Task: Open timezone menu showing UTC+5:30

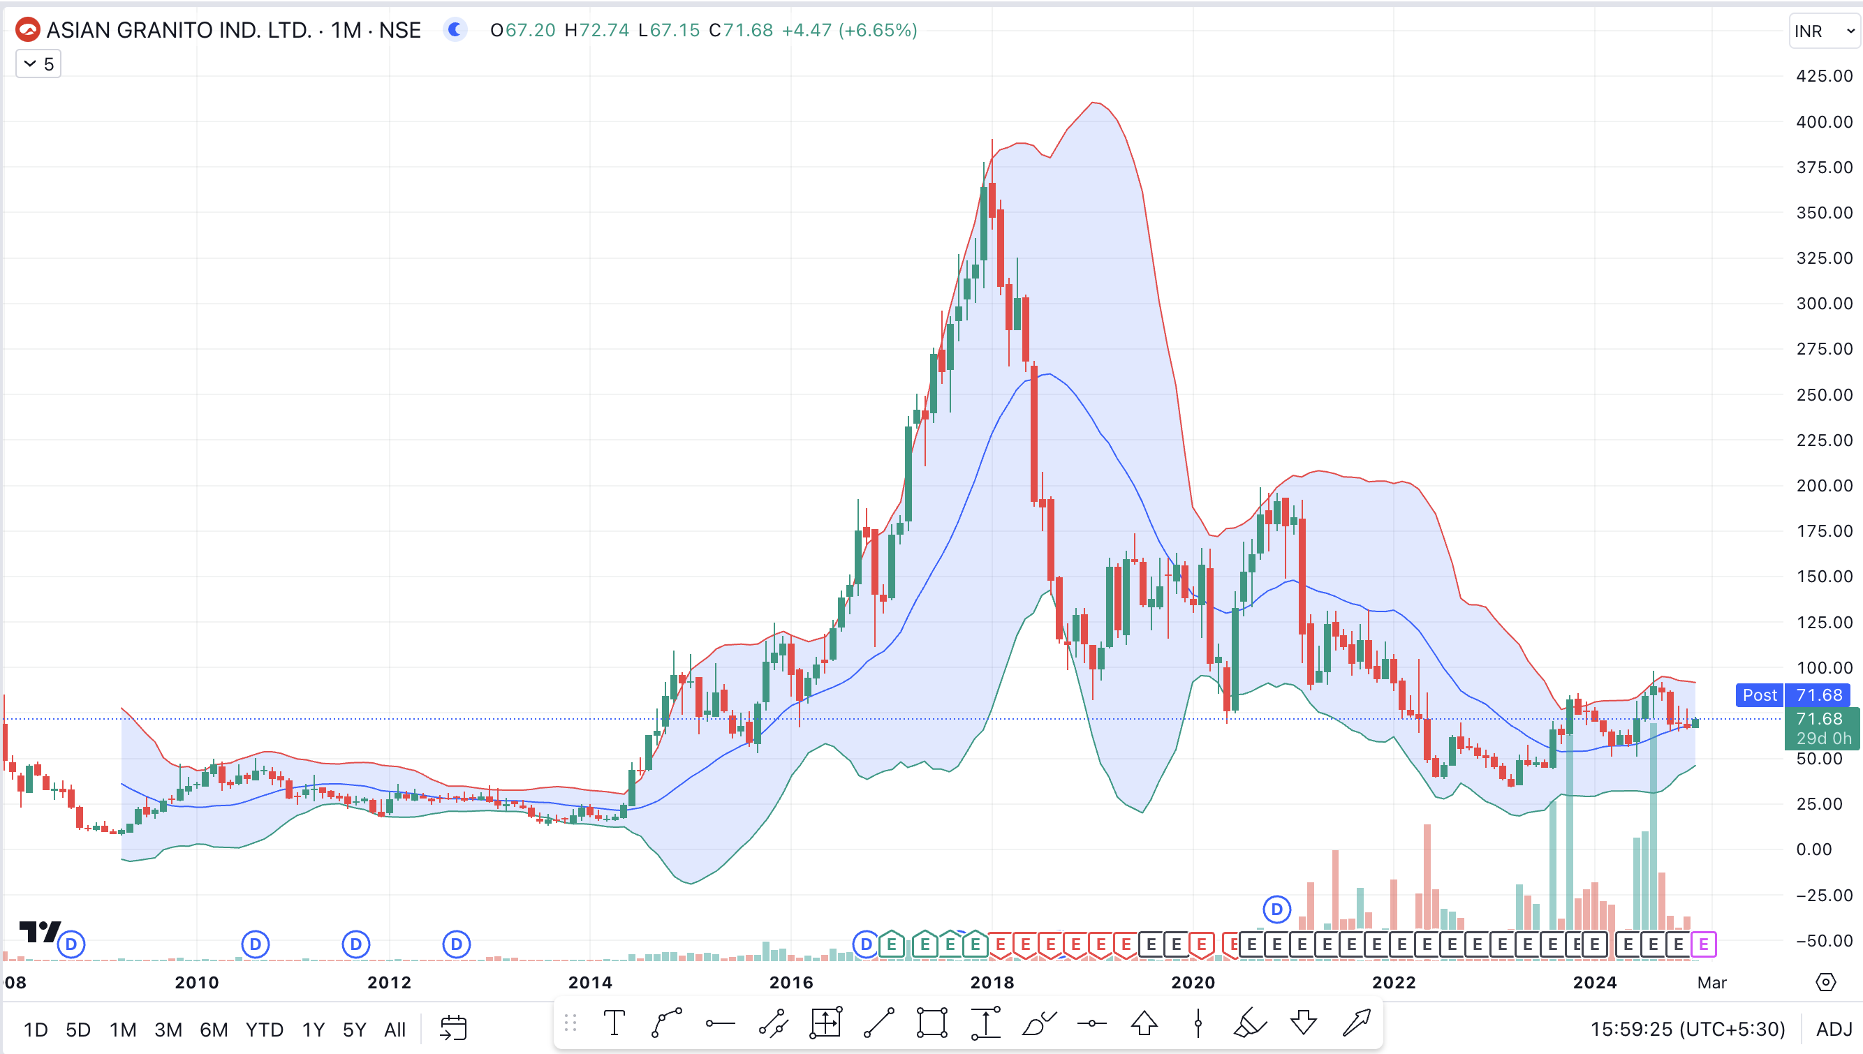Action: click(1687, 1029)
